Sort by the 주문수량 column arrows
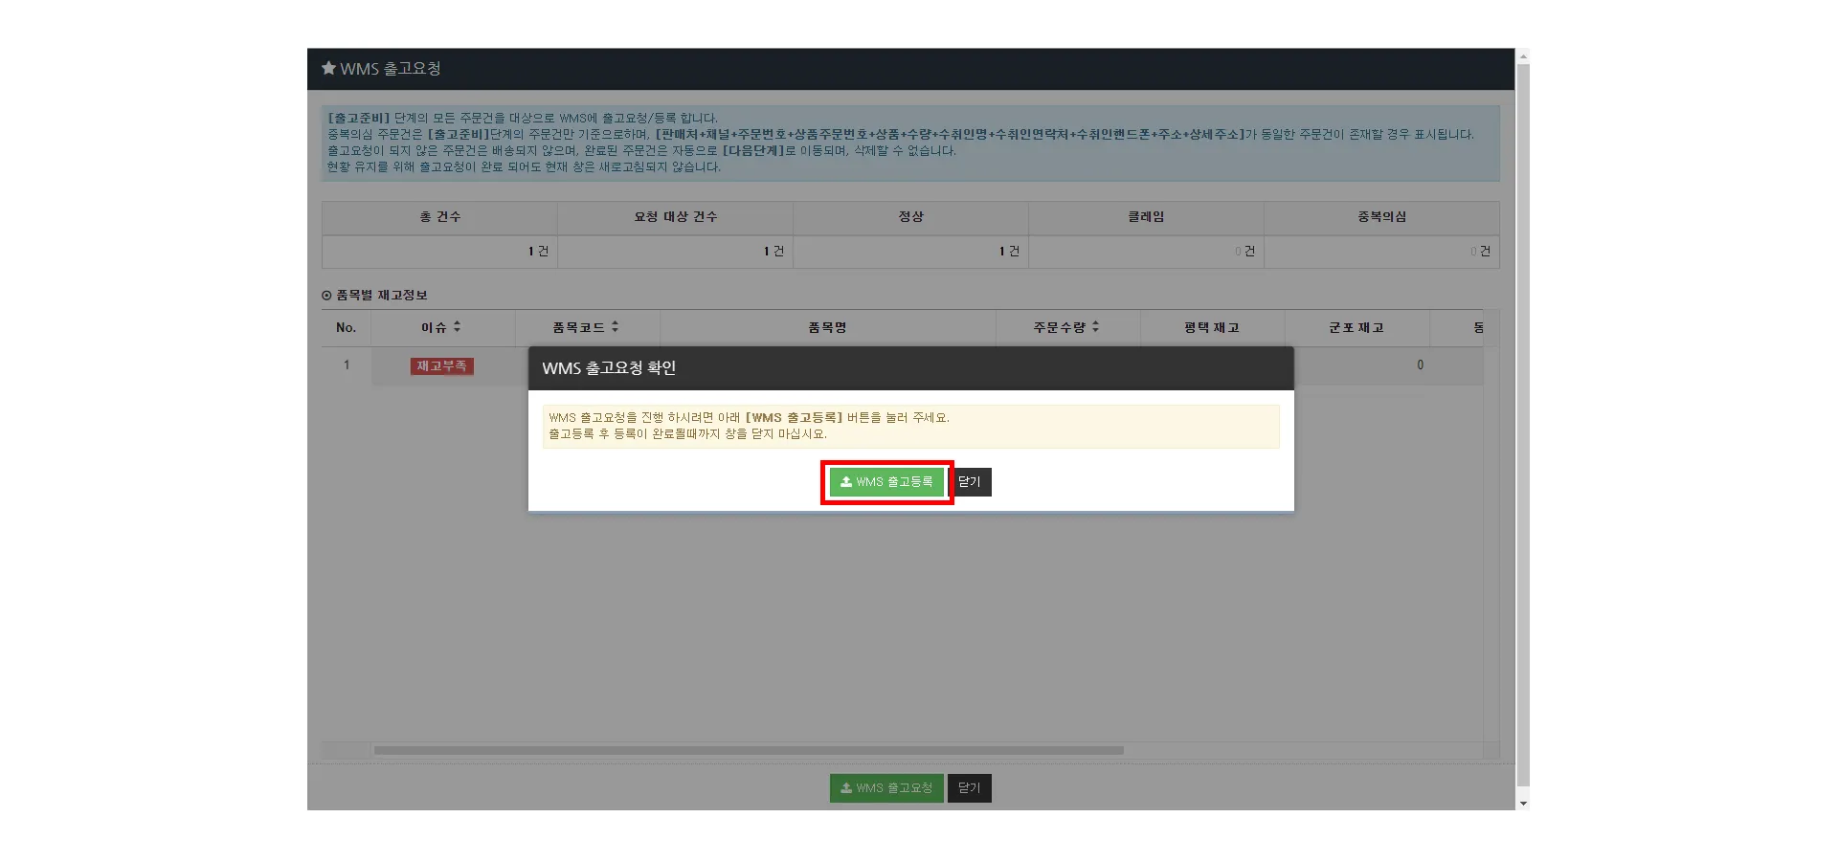 [x=1096, y=327]
